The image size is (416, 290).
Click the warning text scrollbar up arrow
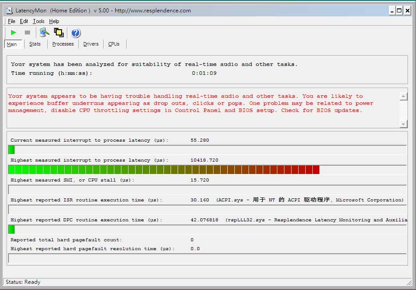[403, 96]
